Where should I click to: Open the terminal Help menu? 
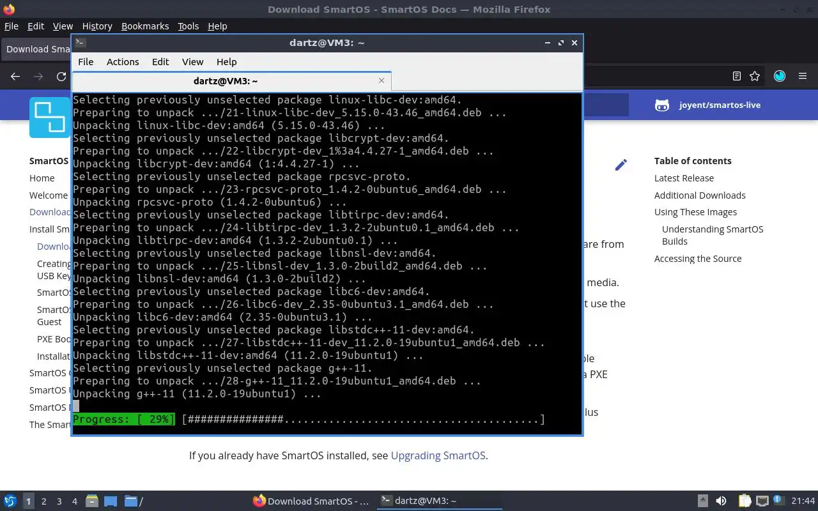coord(226,62)
